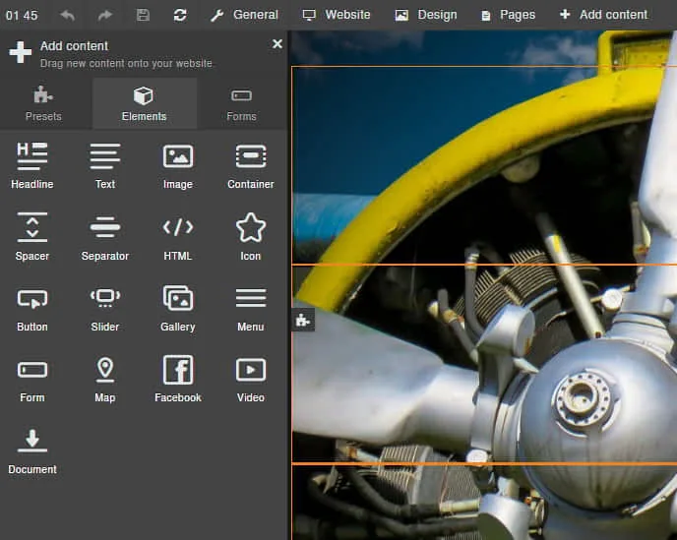Close the Add content panel
Screen dimensions: 677x540
[x=277, y=43]
